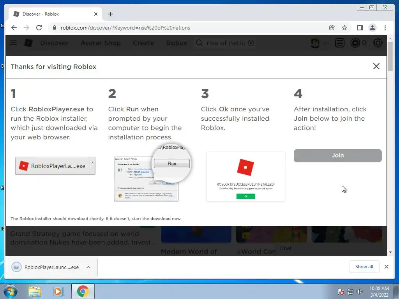
Task: Click the rise of nations search field
Action: click(226, 43)
